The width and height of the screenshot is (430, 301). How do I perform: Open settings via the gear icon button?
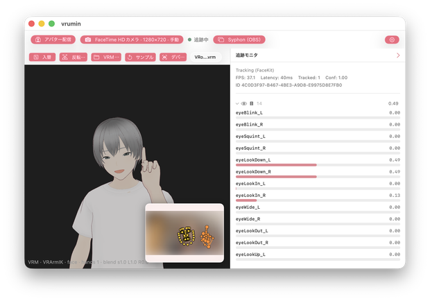point(392,40)
